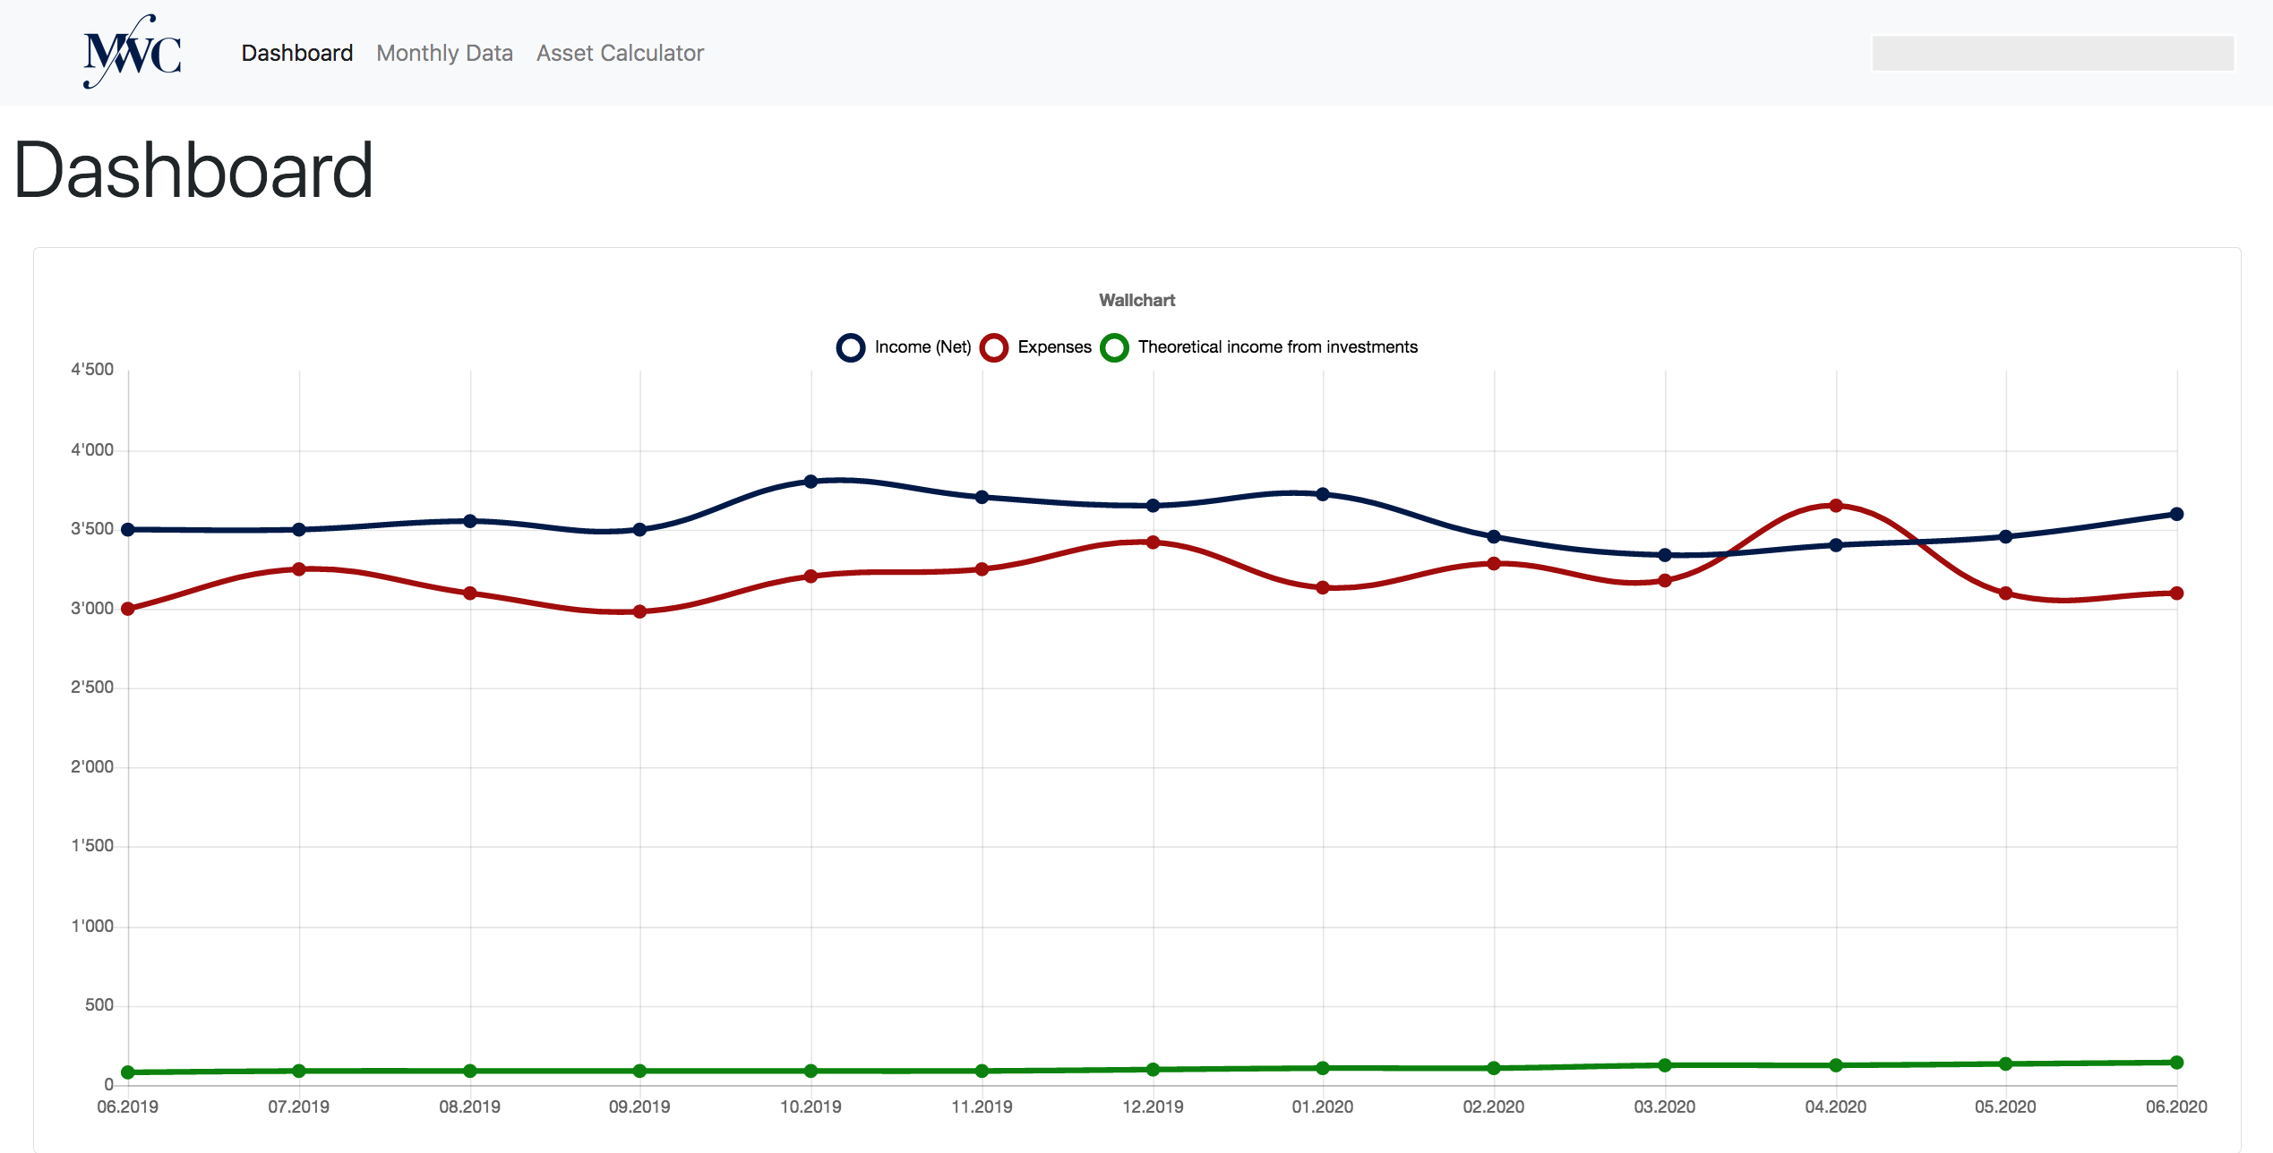Select the Expenses data point at 05.2020

(2006, 594)
